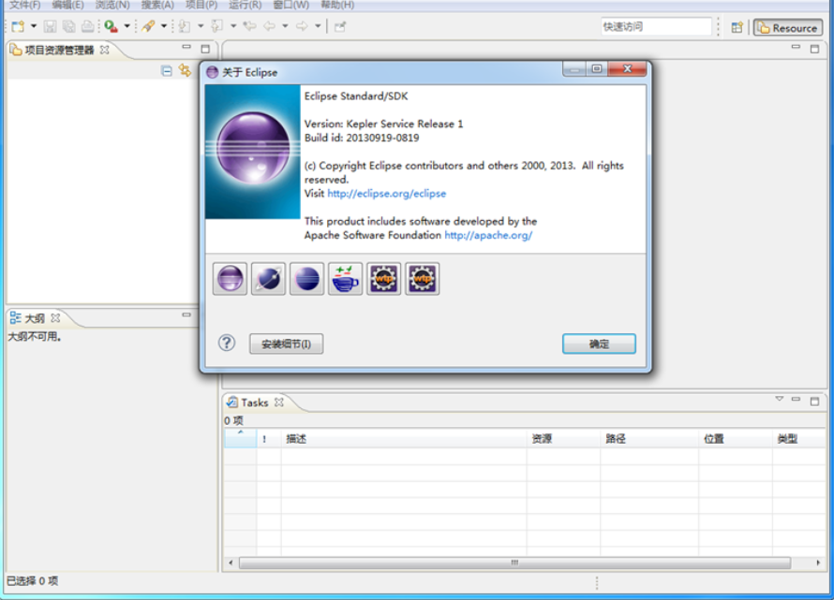
Task: Open the Previous Annotation dropdown arrow
Action: tap(233, 26)
